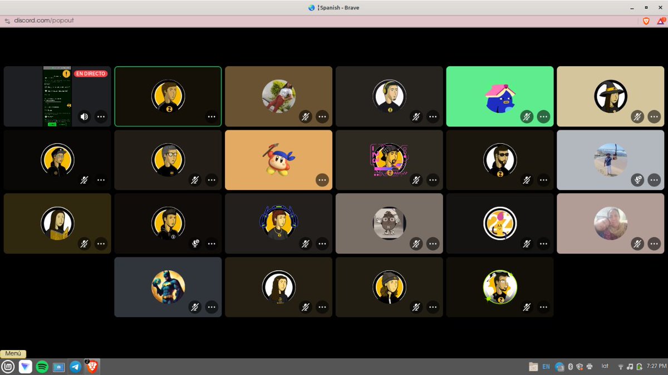Open more options on the brown red-pants photo tile
The image size is (668, 375).
click(x=322, y=117)
